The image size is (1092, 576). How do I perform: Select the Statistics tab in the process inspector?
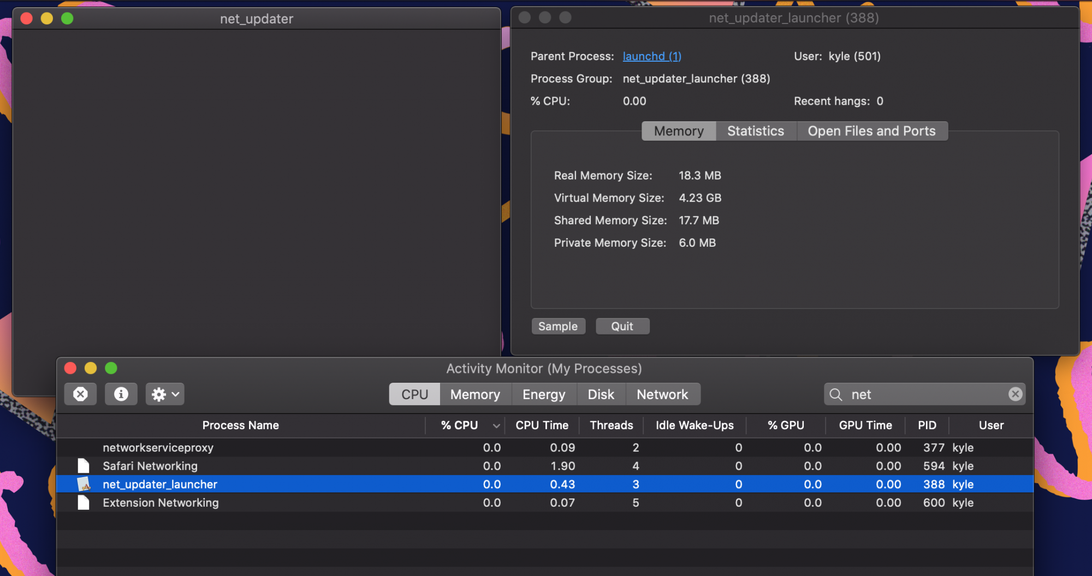coord(756,131)
